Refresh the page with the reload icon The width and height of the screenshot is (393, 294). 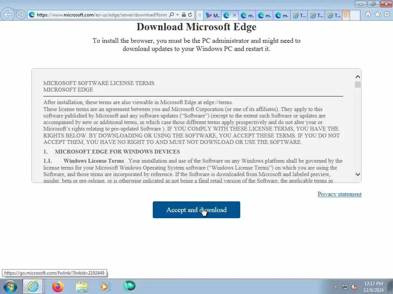(190, 15)
